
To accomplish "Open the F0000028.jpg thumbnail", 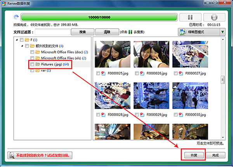I will [113, 96].
